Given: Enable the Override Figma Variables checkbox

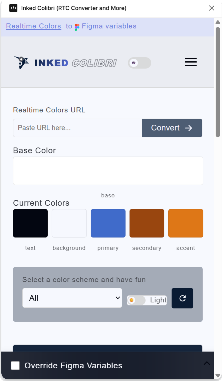Looking at the screenshot, I should [15, 366].
